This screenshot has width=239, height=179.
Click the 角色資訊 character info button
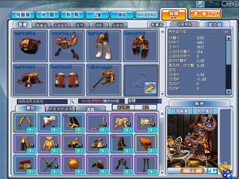[x=205, y=111]
